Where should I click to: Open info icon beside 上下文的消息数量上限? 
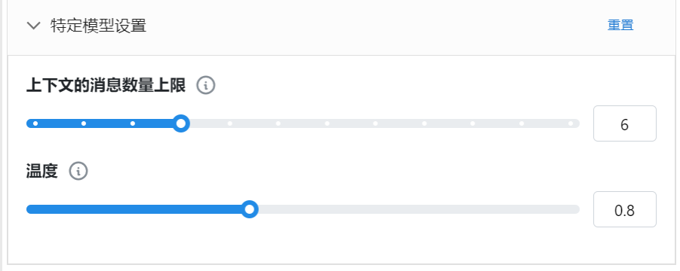pos(206,86)
